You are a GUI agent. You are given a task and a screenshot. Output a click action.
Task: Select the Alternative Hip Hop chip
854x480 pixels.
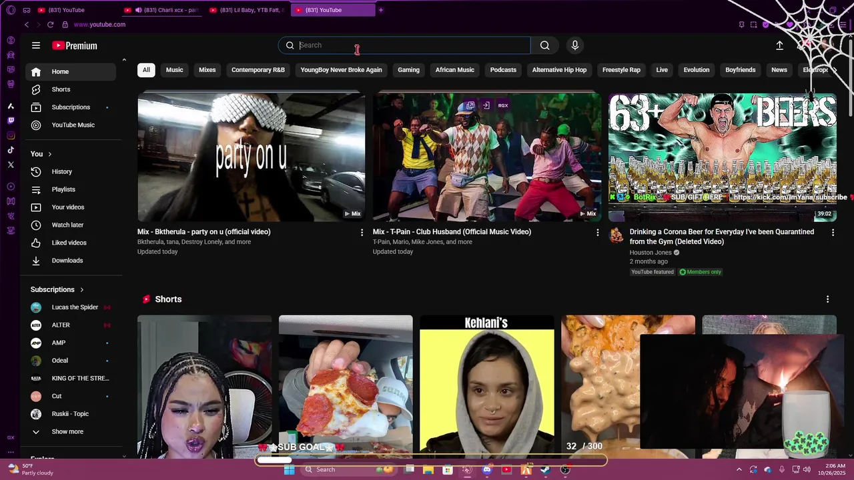click(559, 70)
